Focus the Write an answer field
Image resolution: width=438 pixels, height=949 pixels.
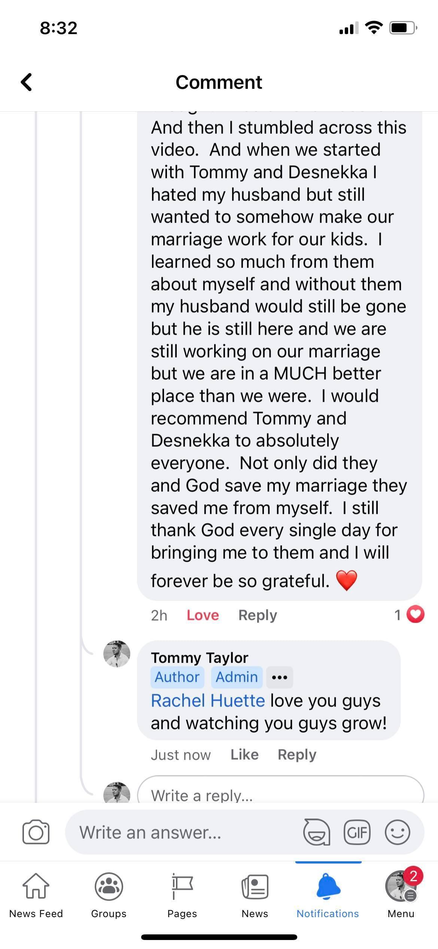(183, 832)
